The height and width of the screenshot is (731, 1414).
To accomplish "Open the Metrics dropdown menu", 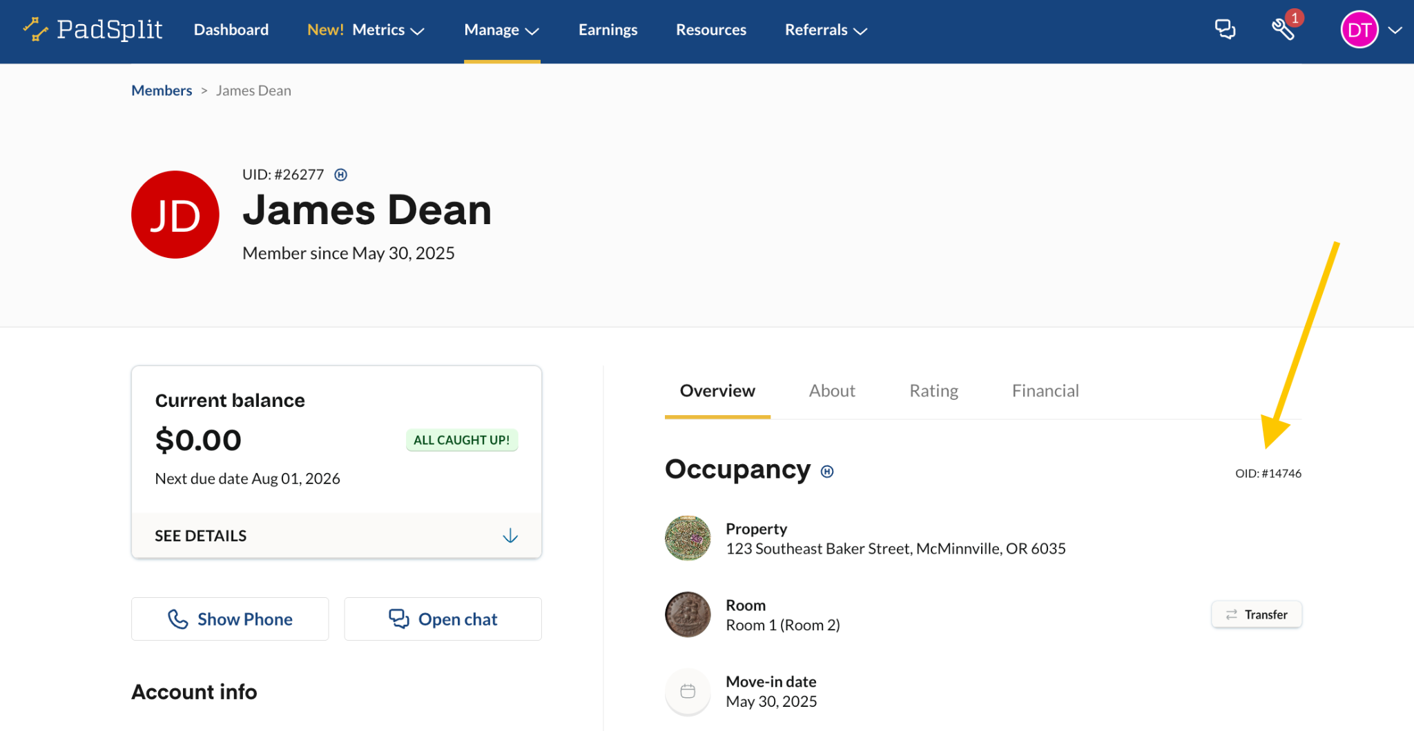I will click(x=388, y=30).
